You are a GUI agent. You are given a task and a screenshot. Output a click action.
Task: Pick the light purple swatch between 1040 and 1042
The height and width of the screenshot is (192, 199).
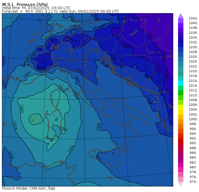click(181, 21)
